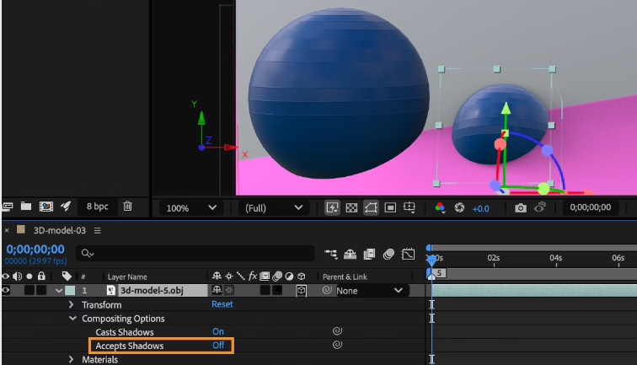Click the trash icon in Project panel
The width and height of the screenshot is (637, 365).
click(x=127, y=206)
